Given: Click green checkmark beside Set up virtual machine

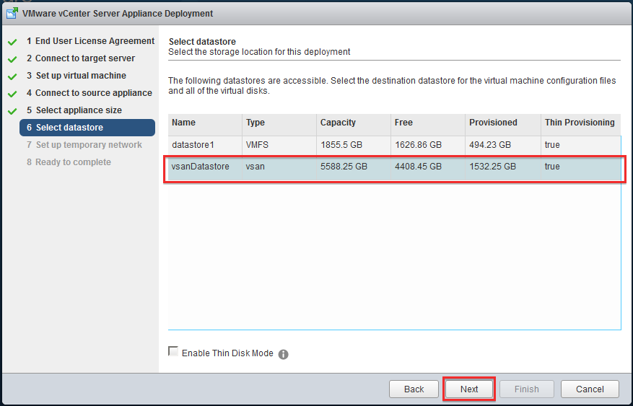Looking at the screenshot, I should pos(12,76).
